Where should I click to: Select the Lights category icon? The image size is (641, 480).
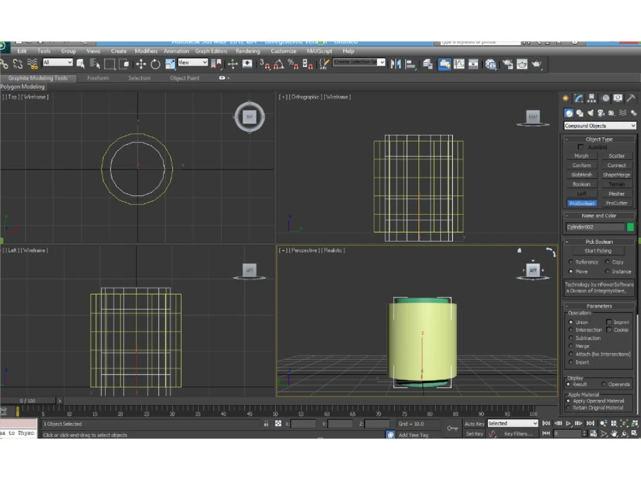point(591,113)
